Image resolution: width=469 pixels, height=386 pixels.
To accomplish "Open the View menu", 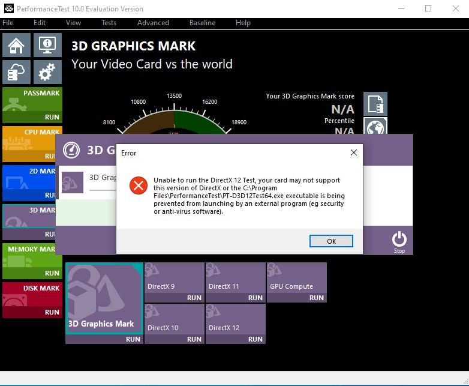I will click(73, 23).
